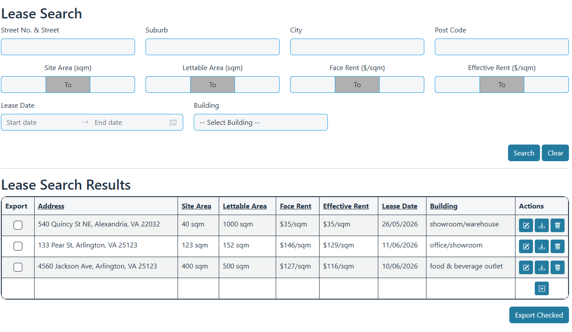Open the Select Building dropdown
The height and width of the screenshot is (332, 572).
tap(261, 122)
